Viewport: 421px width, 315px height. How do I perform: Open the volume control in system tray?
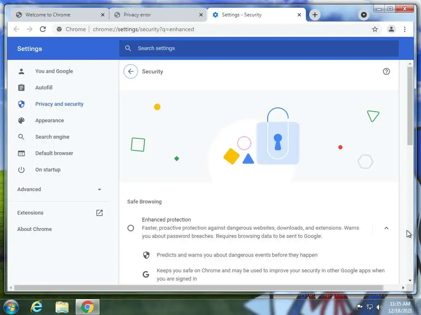pos(379,307)
